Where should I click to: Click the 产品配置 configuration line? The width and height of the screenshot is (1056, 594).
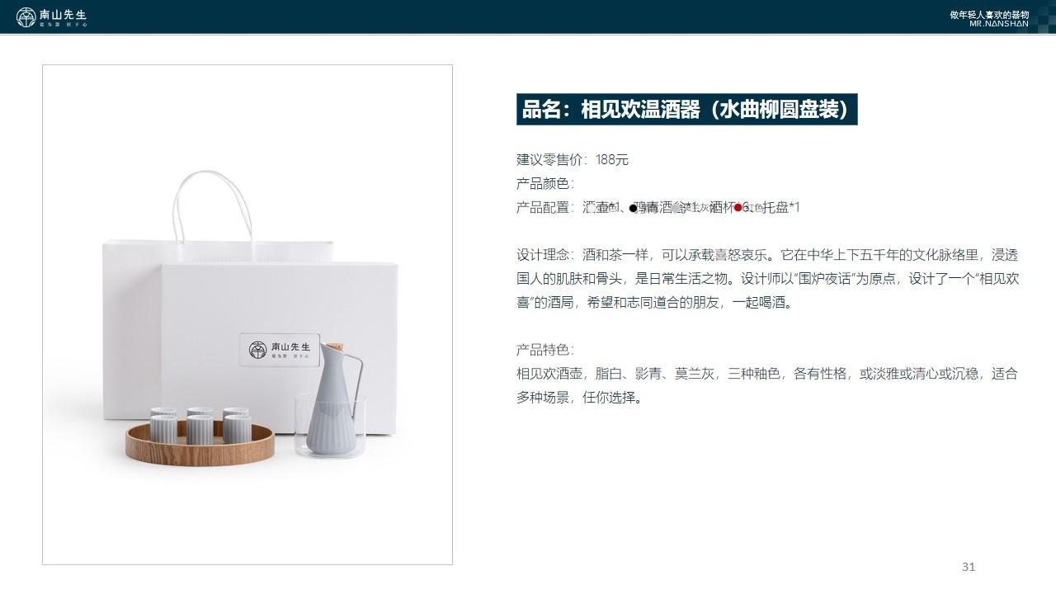click(x=658, y=208)
